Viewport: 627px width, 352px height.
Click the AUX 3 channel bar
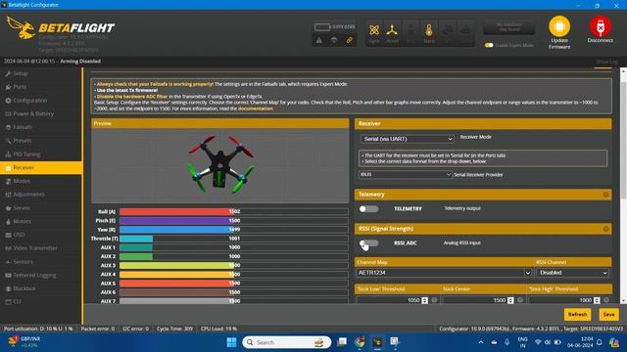tap(234, 265)
